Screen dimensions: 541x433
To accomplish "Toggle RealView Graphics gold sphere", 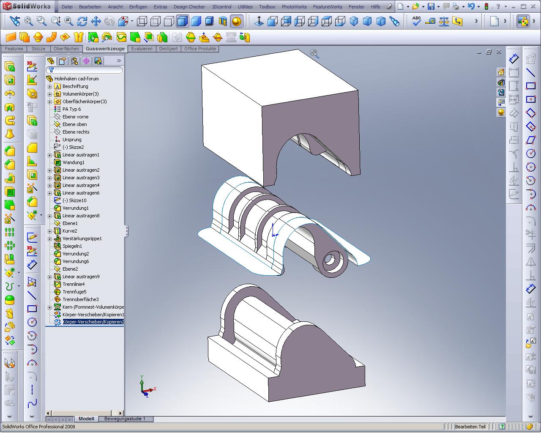I will pos(237,21).
